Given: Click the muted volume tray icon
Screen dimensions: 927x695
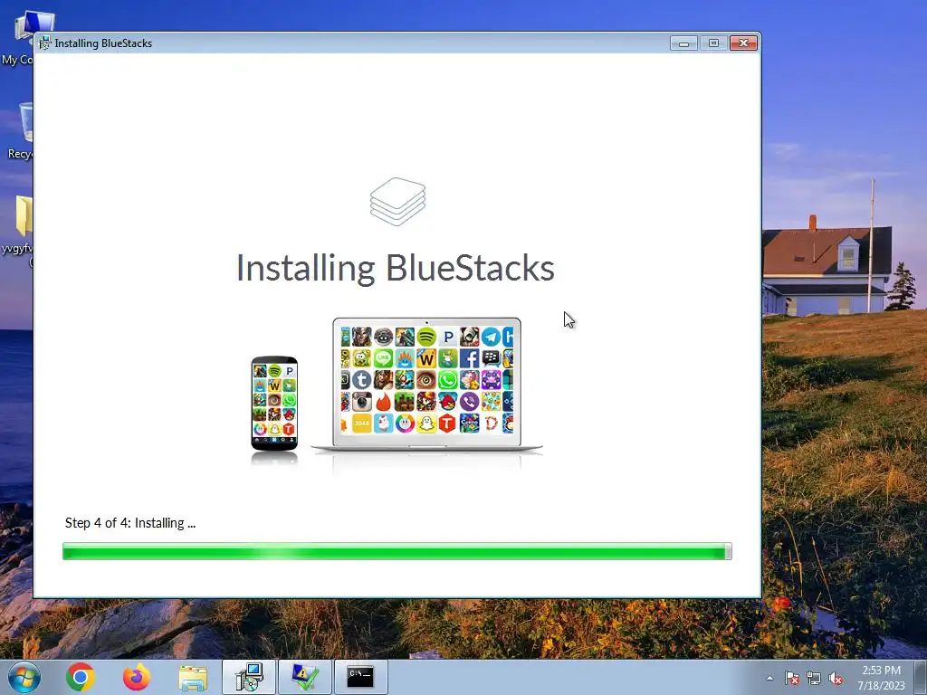Looking at the screenshot, I should point(836,678).
